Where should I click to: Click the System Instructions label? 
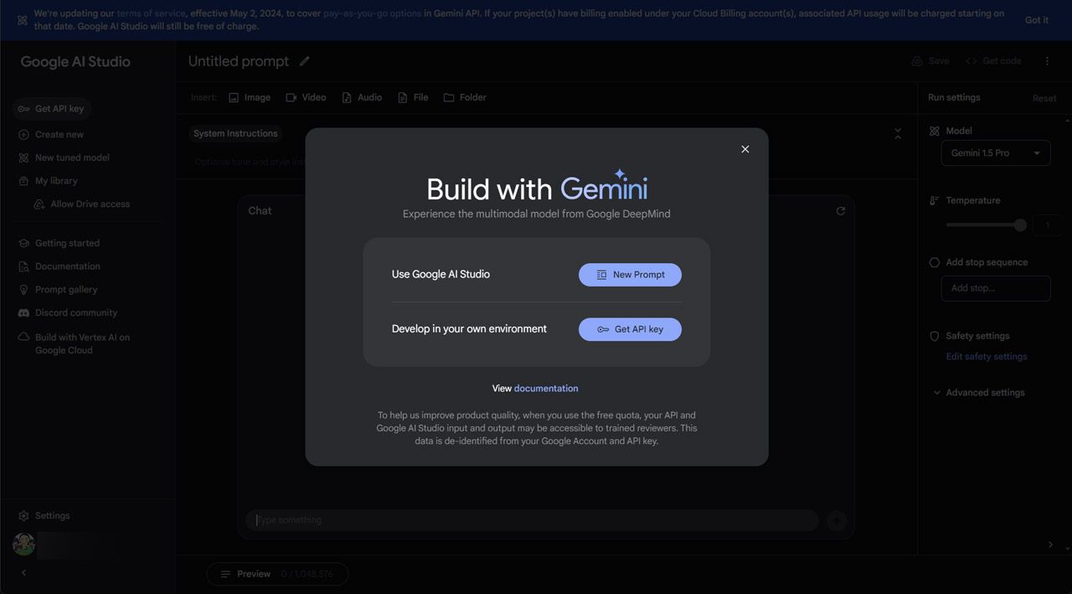point(235,134)
